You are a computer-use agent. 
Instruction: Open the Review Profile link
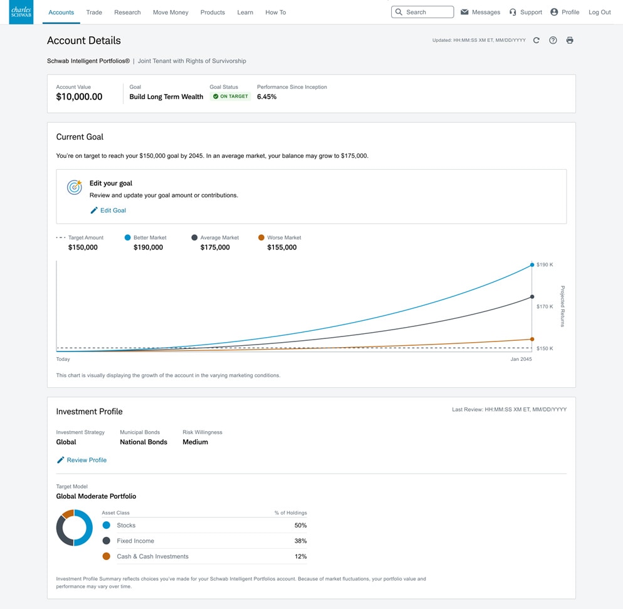click(86, 460)
